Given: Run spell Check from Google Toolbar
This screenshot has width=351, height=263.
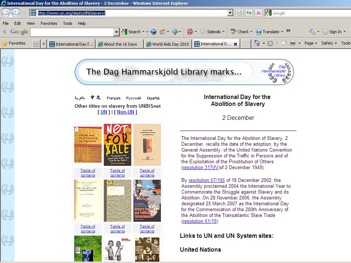Looking at the screenshot, I should [x=240, y=32].
